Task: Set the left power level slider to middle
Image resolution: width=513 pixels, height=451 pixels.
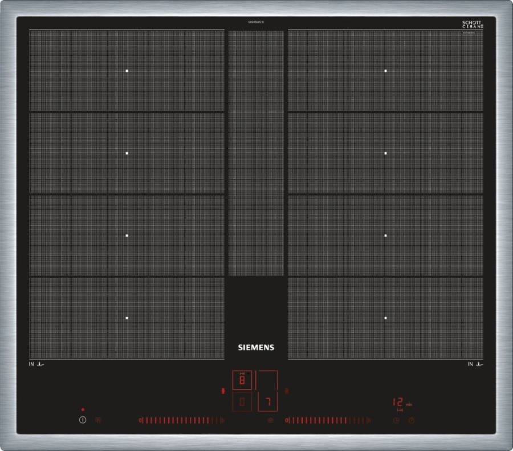Action: (180, 421)
